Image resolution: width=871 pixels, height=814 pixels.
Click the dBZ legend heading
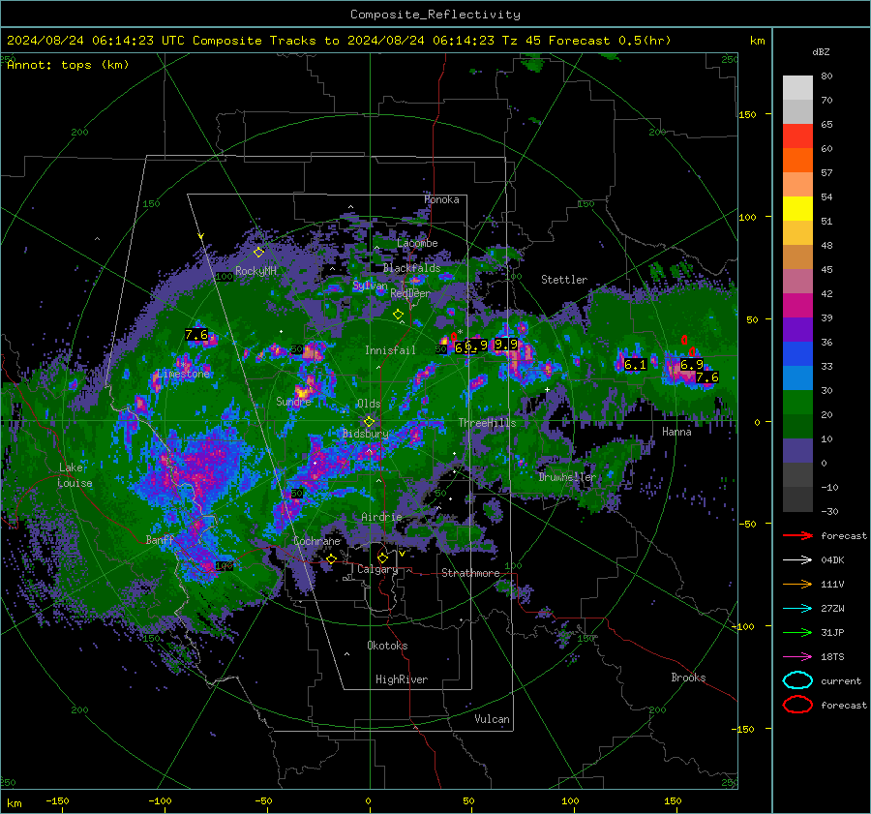(821, 52)
